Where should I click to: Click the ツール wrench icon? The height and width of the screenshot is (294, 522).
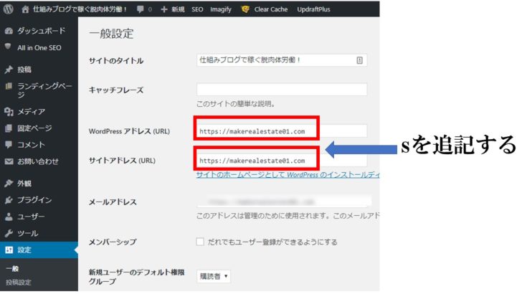coord(9,233)
